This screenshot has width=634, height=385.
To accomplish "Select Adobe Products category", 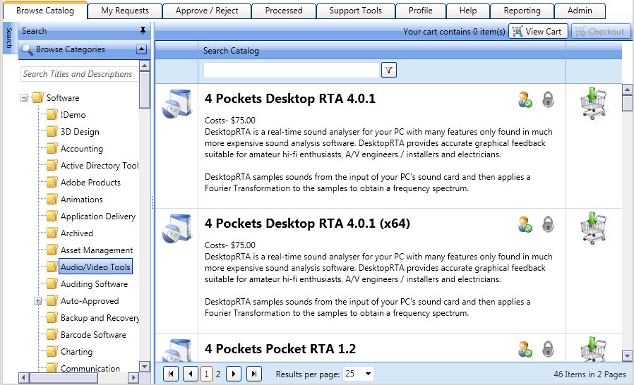I will point(90,183).
